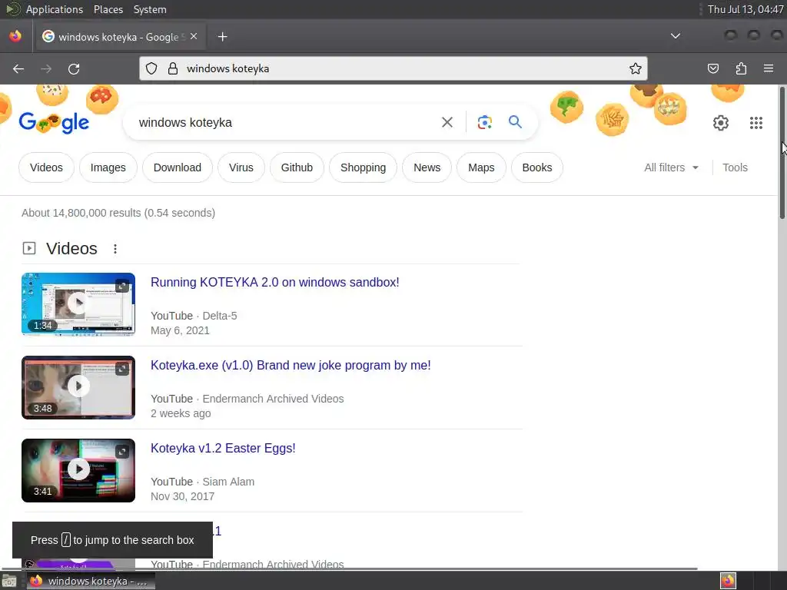
Task: Click the 'Siam Alam' channel text
Action: 227,482
